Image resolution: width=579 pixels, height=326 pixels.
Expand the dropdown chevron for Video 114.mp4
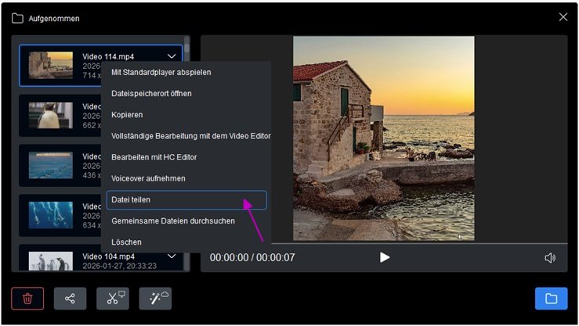pyautogui.click(x=172, y=56)
